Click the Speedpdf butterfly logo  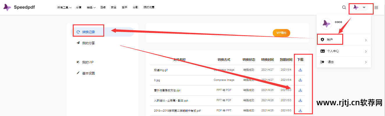[x=7, y=7]
